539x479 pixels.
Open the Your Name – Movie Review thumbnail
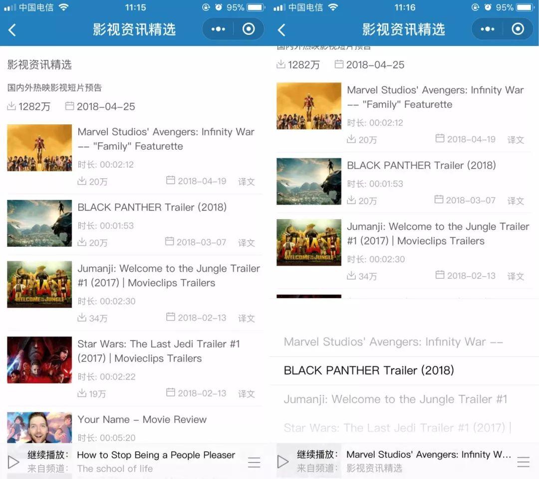tap(39, 428)
